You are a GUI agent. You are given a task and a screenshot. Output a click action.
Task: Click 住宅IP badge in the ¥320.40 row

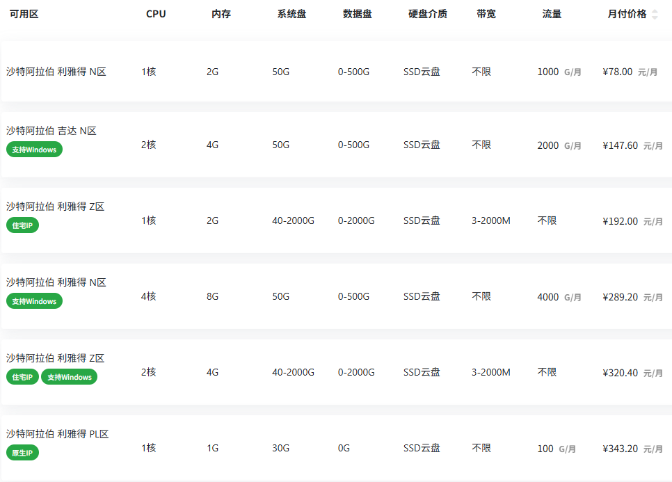22,377
